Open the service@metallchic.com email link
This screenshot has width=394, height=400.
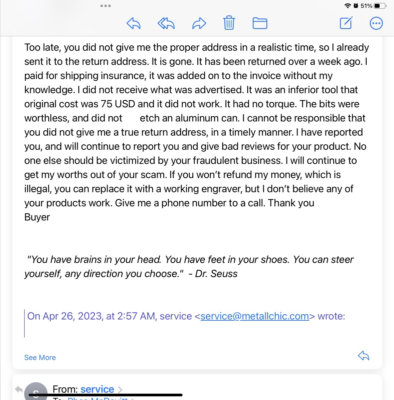(254, 316)
